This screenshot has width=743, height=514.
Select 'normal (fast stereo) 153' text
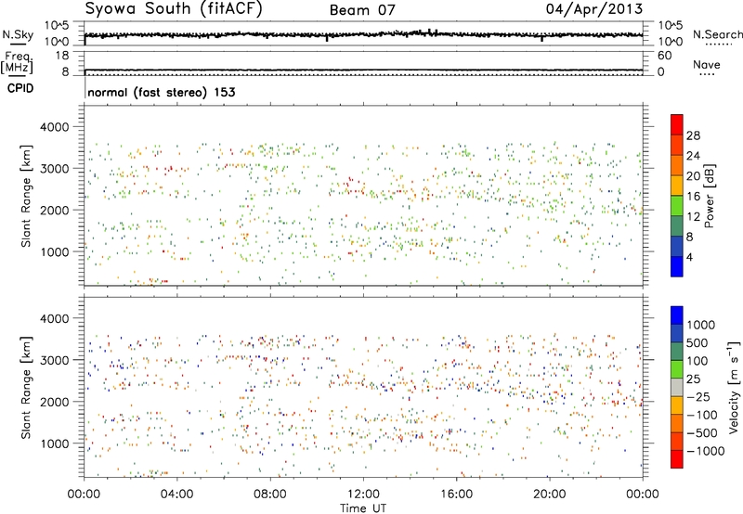pyautogui.click(x=162, y=92)
